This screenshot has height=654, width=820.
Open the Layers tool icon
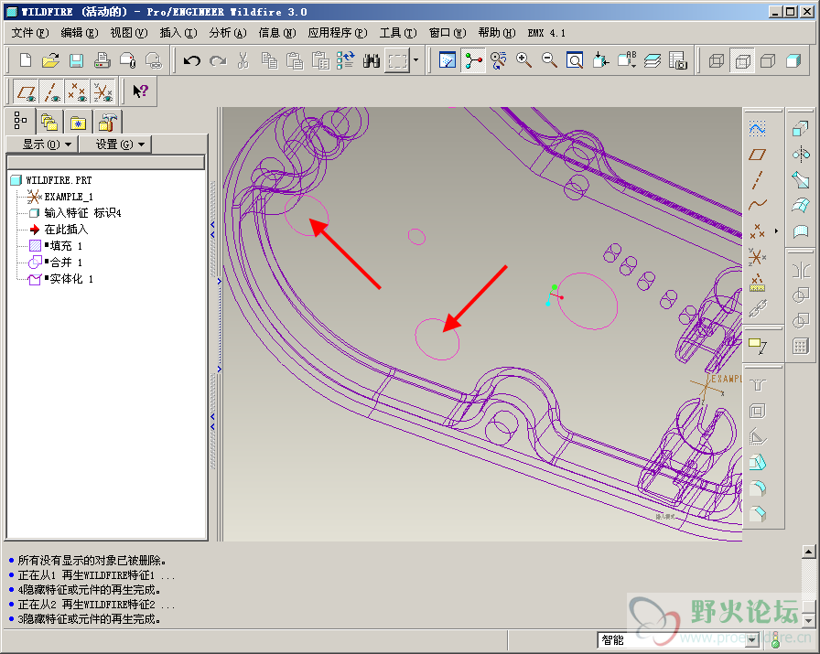coord(653,60)
